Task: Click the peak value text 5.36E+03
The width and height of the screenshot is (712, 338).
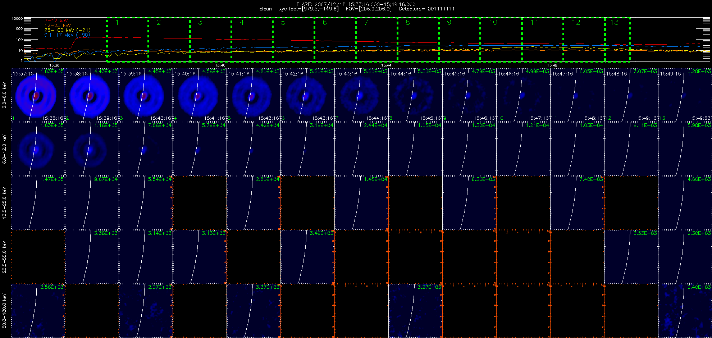Action: [x=429, y=72]
